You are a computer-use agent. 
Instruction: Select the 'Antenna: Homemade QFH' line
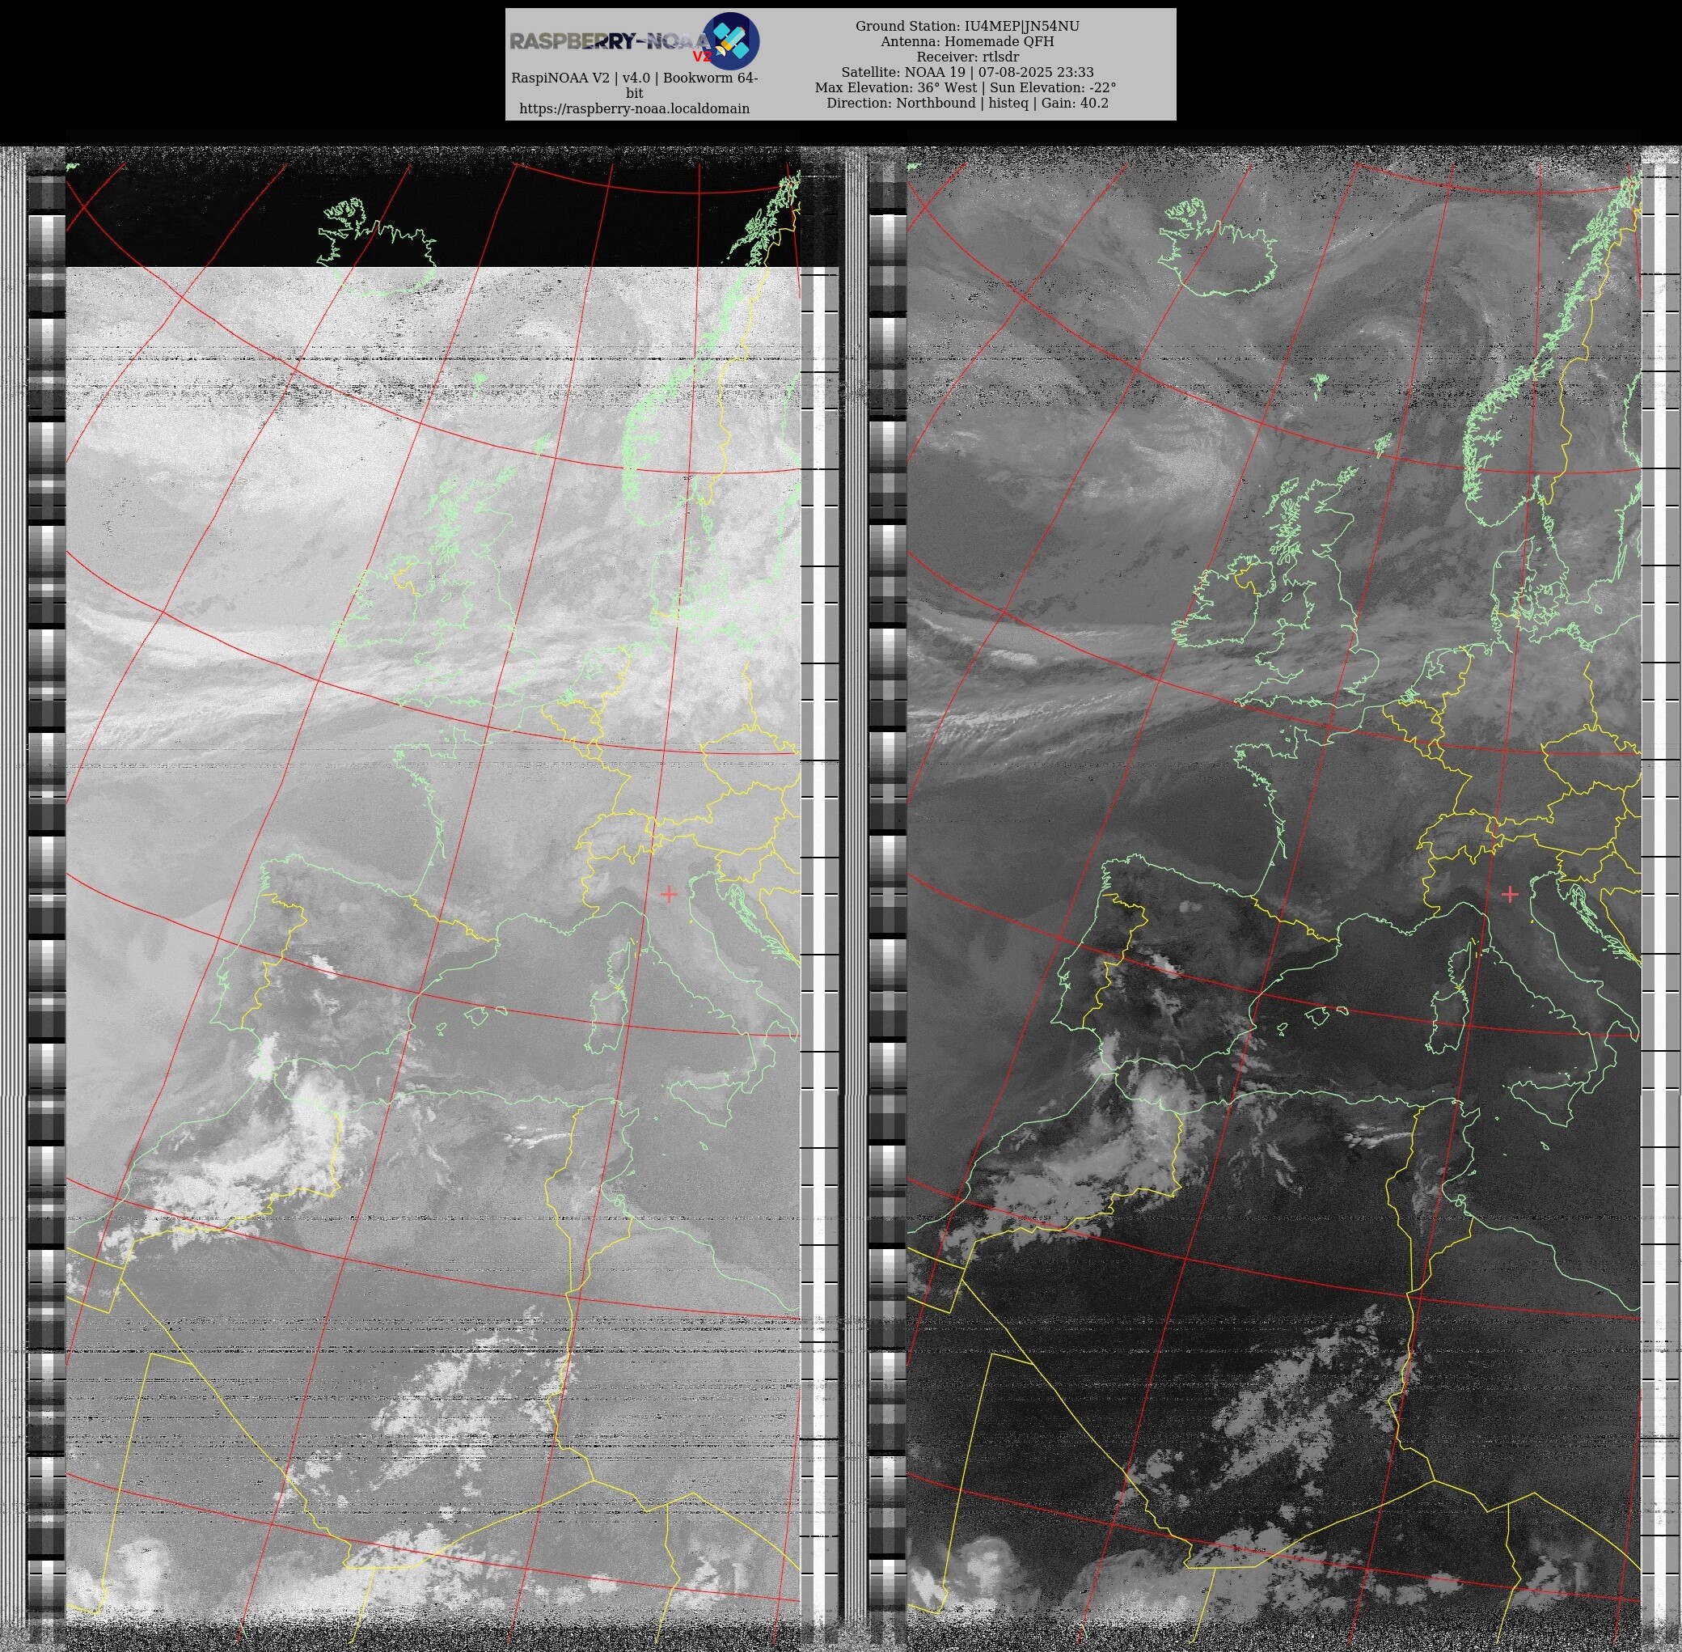pyautogui.click(x=967, y=41)
